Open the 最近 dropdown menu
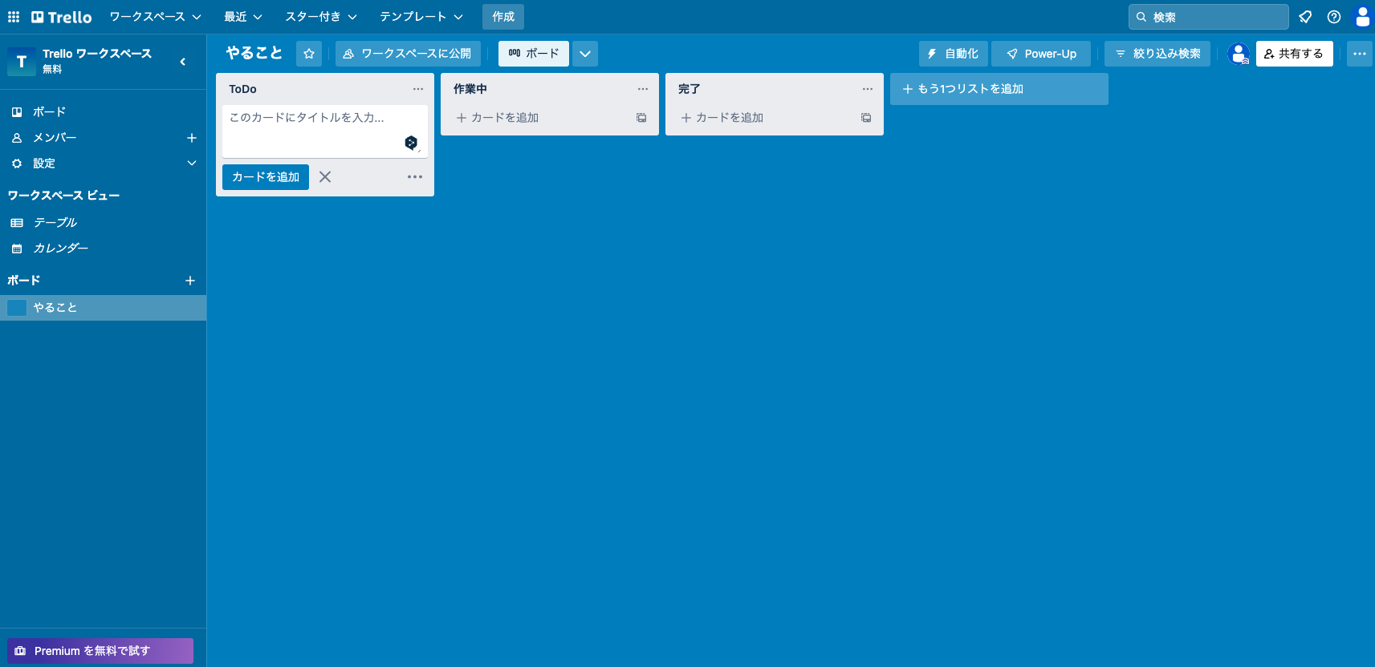The image size is (1375, 667). pos(243,17)
